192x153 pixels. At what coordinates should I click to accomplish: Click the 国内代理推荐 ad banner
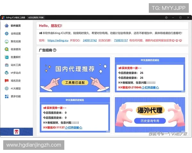pos(75,75)
